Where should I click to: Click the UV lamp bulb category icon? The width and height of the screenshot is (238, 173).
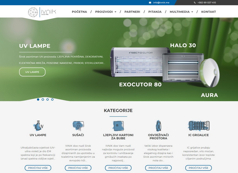click(38, 126)
